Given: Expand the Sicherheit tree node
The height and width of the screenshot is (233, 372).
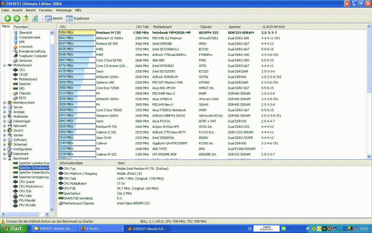Looking at the screenshot, I should pos(4,144).
